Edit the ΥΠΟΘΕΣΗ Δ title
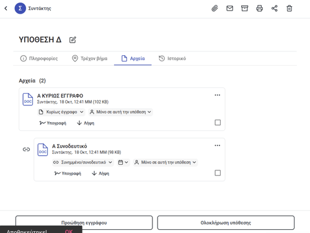 point(73,40)
